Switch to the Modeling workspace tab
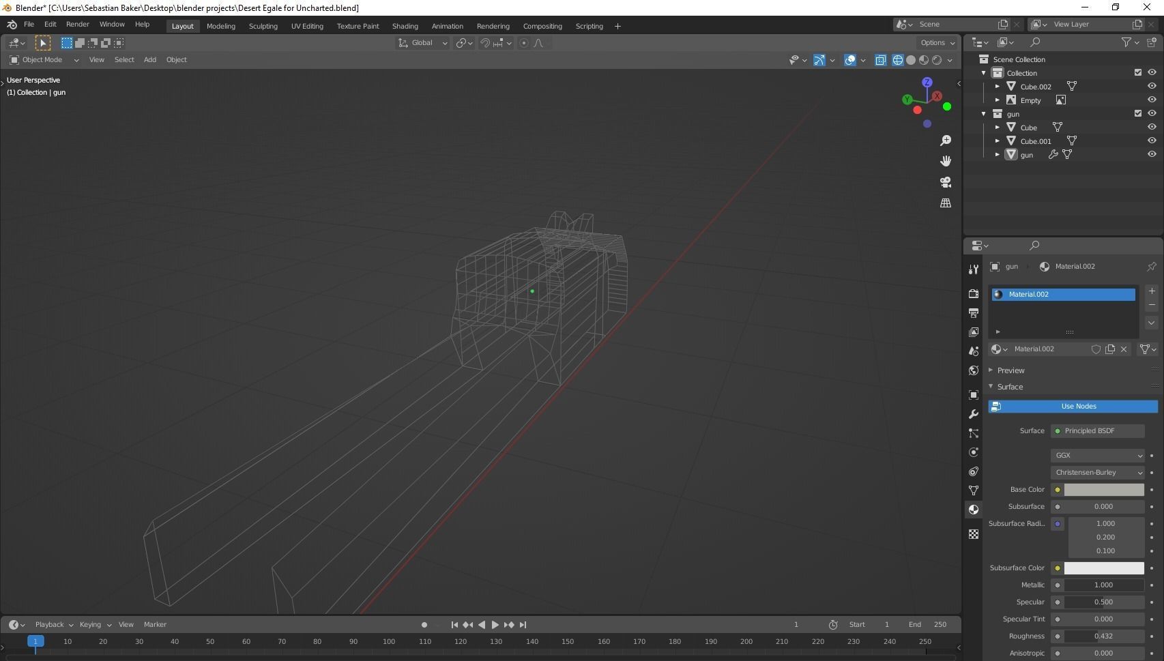Image resolution: width=1164 pixels, height=661 pixels. click(221, 26)
